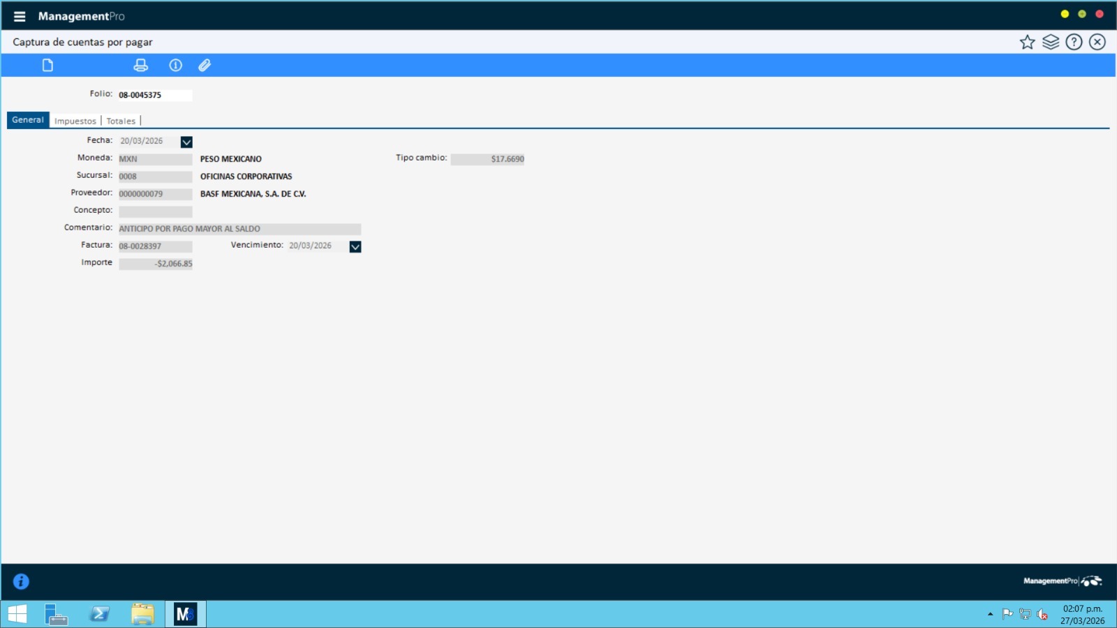Click the Comentario text field
1117x628 pixels.
tap(239, 229)
